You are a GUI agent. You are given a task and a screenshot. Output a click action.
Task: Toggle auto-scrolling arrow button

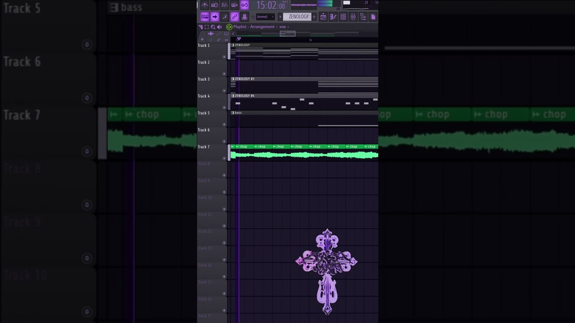tap(215, 17)
